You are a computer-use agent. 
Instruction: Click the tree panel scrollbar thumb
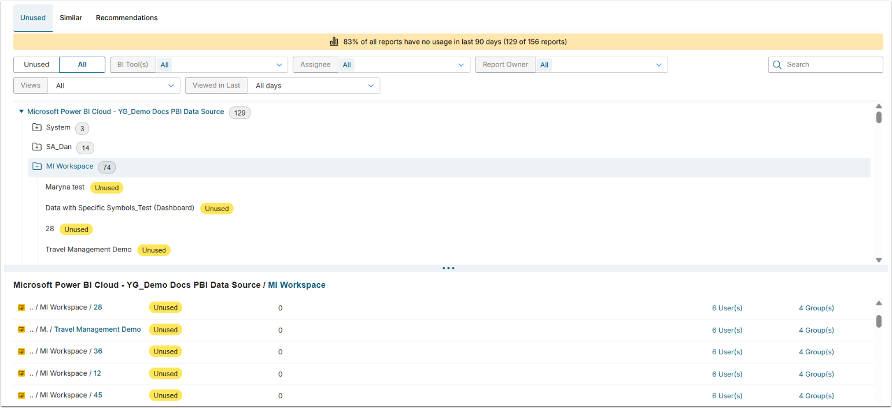pos(879,117)
